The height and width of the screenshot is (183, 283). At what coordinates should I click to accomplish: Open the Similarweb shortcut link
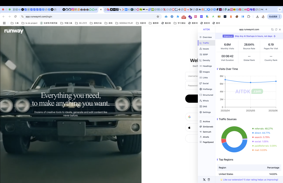[x=206, y=127]
